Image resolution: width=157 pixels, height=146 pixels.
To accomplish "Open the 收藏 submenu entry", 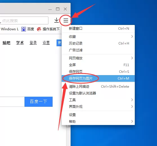I will [x=98, y=37].
